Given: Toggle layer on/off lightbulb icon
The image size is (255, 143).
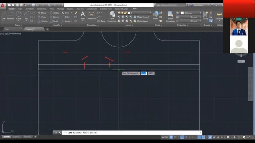Looking at the screenshot, I should click(119, 13).
